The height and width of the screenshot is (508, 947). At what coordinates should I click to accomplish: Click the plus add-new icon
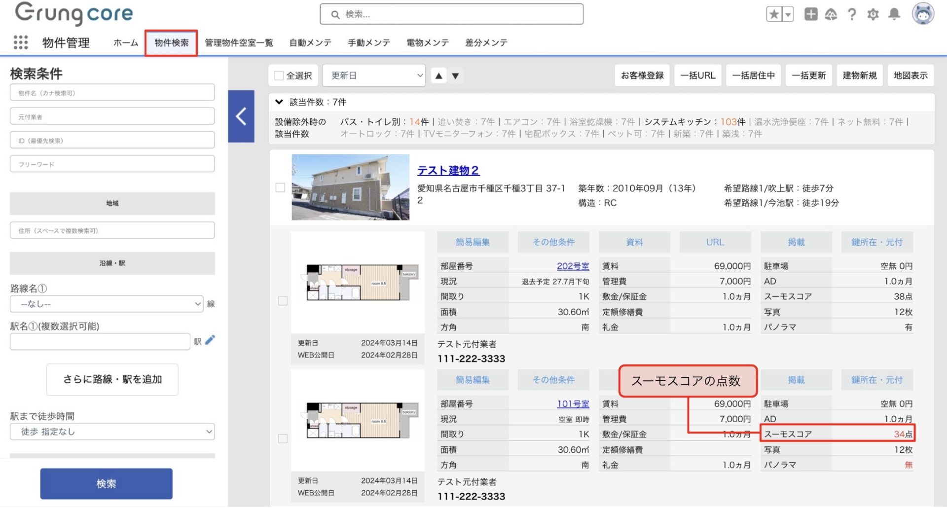pyautogui.click(x=810, y=14)
